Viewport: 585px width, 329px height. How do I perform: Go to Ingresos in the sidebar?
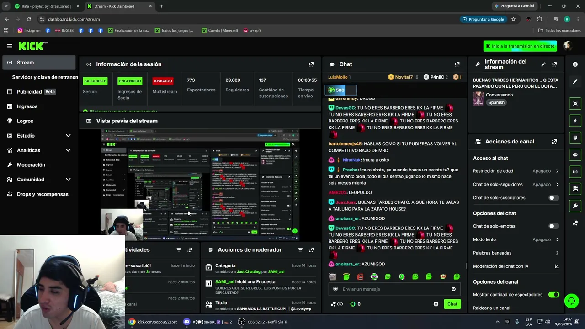tap(39, 106)
